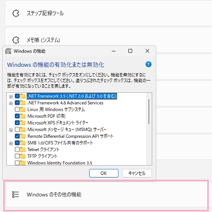Select SMB 1.0/CIFS ファイル共有のサポート label
The width and height of the screenshot is (212, 212).
(60, 143)
